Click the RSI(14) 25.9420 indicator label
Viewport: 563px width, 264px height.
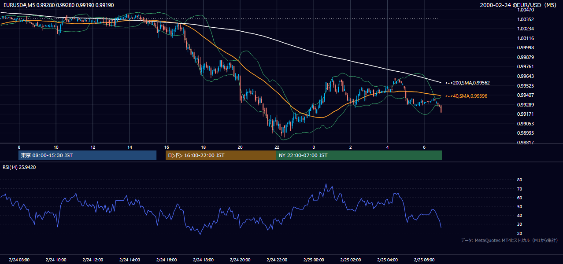tap(19, 167)
